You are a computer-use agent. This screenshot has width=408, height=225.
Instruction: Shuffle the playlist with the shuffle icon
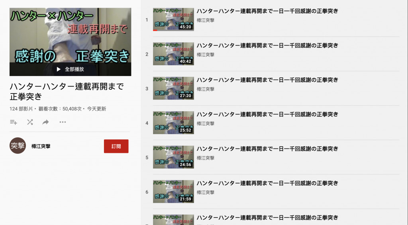[30, 122]
